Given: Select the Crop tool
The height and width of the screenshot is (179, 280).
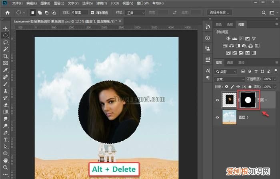Looking at the screenshot, I should pos(6,56).
